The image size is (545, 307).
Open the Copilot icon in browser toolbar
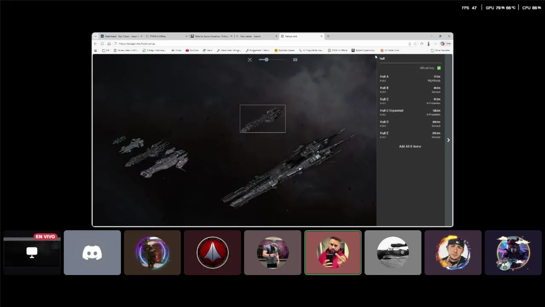tap(445, 43)
